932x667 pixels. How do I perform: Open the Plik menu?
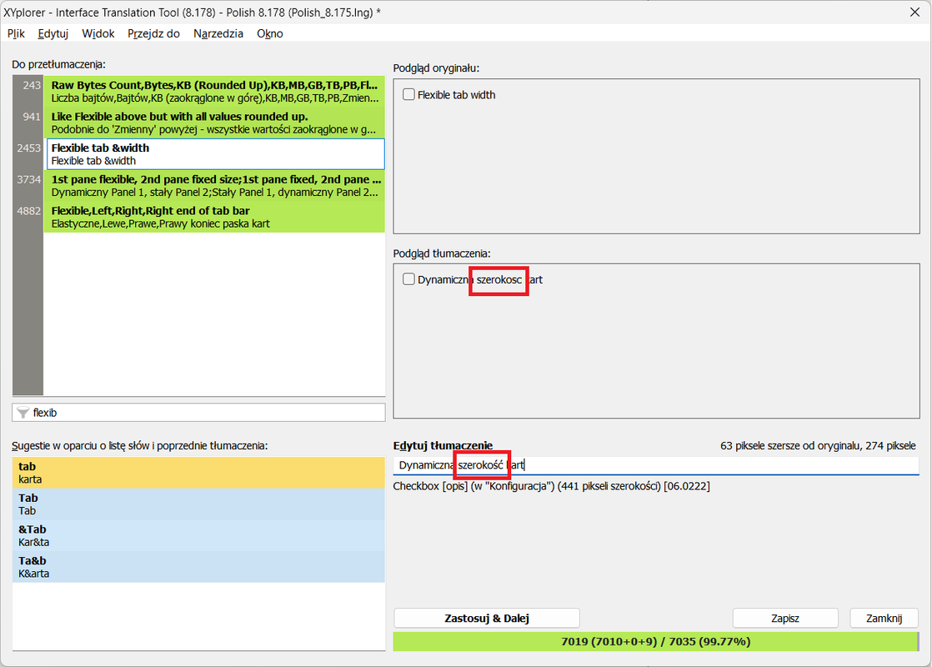pos(16,33)
